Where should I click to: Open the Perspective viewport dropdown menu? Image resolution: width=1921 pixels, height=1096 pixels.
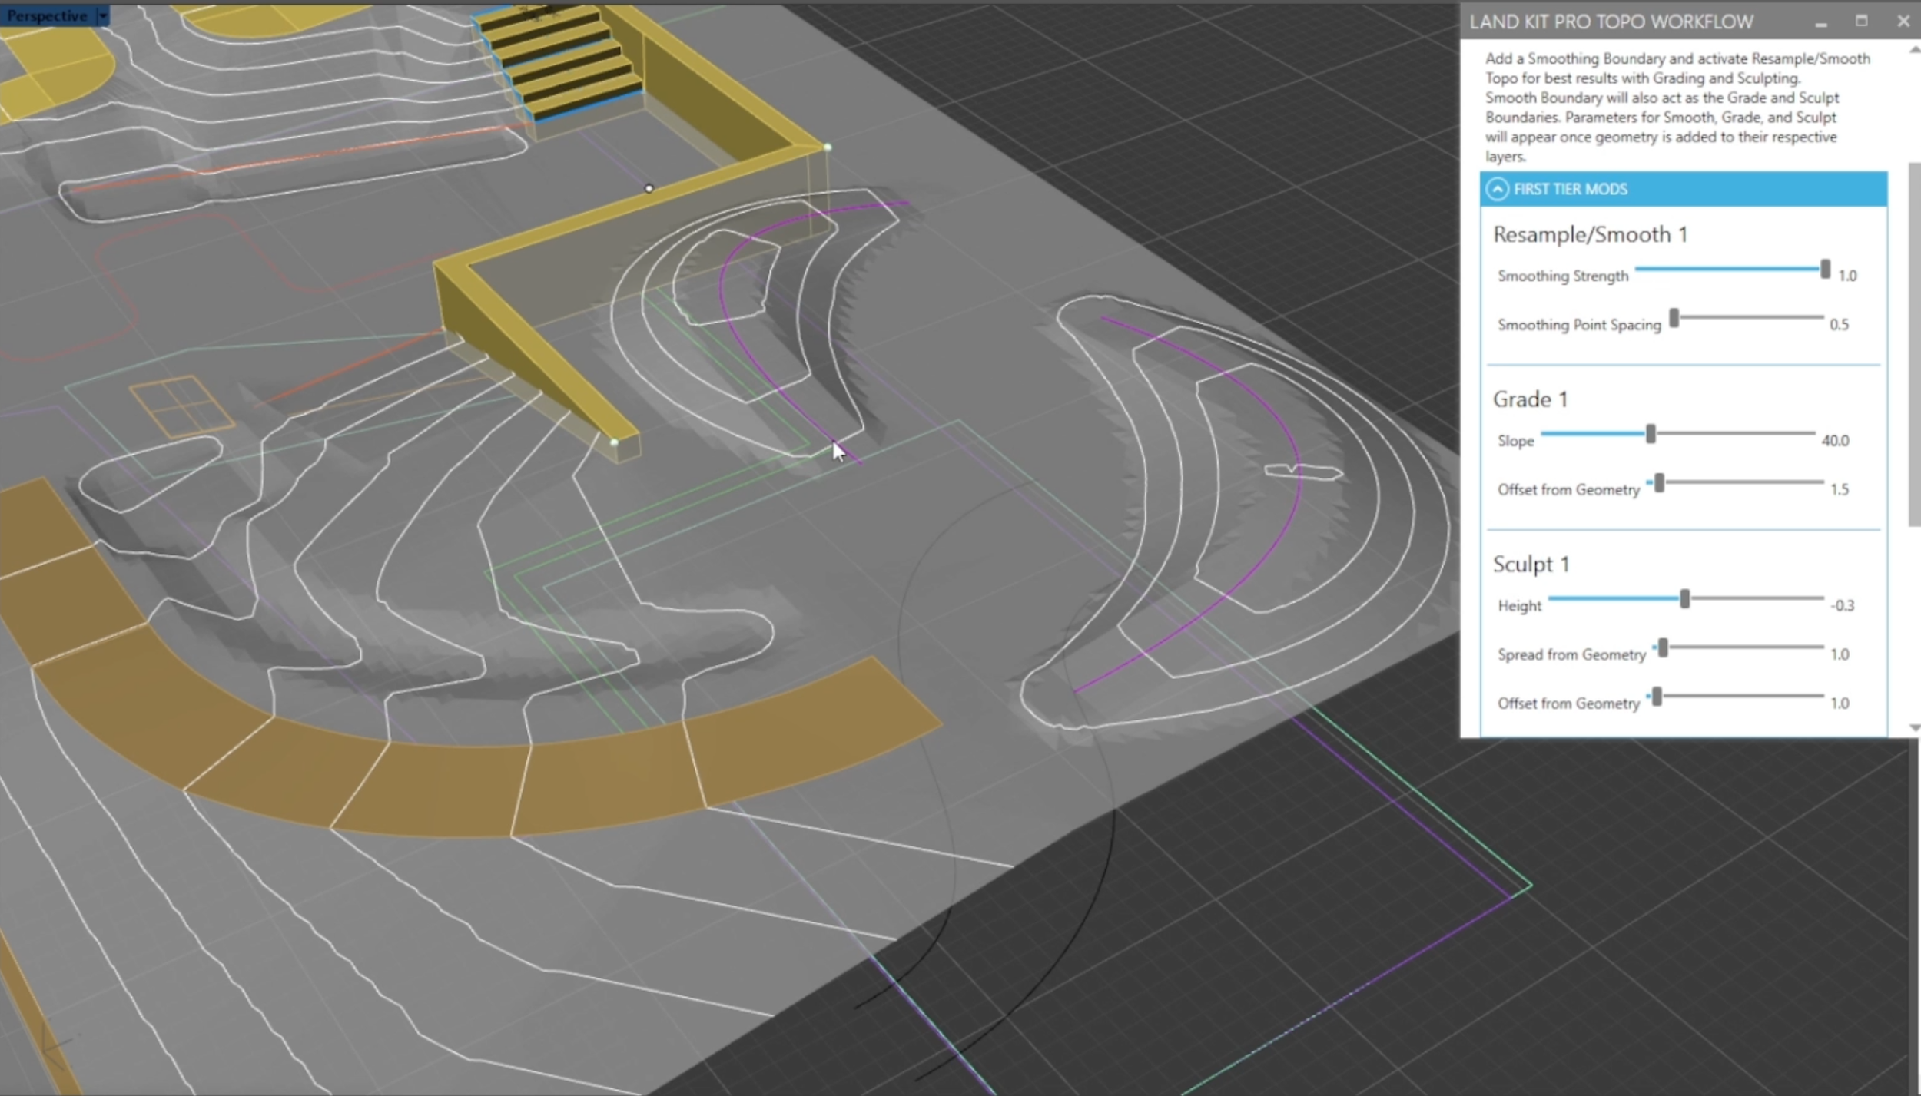(102, 15)
